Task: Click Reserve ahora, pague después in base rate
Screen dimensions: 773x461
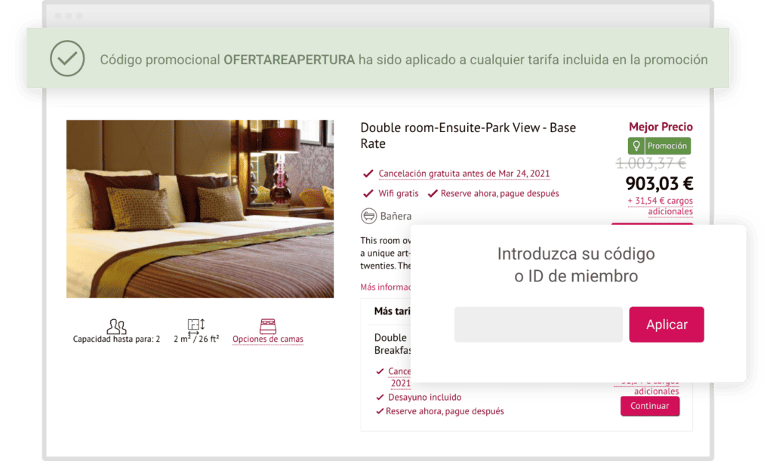Action: coord(500,194)
